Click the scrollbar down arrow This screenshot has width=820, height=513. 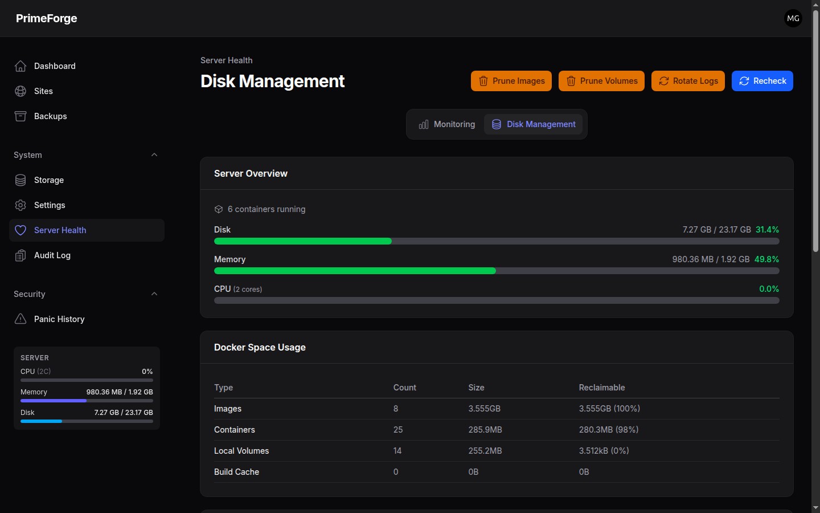coord(815,508)
